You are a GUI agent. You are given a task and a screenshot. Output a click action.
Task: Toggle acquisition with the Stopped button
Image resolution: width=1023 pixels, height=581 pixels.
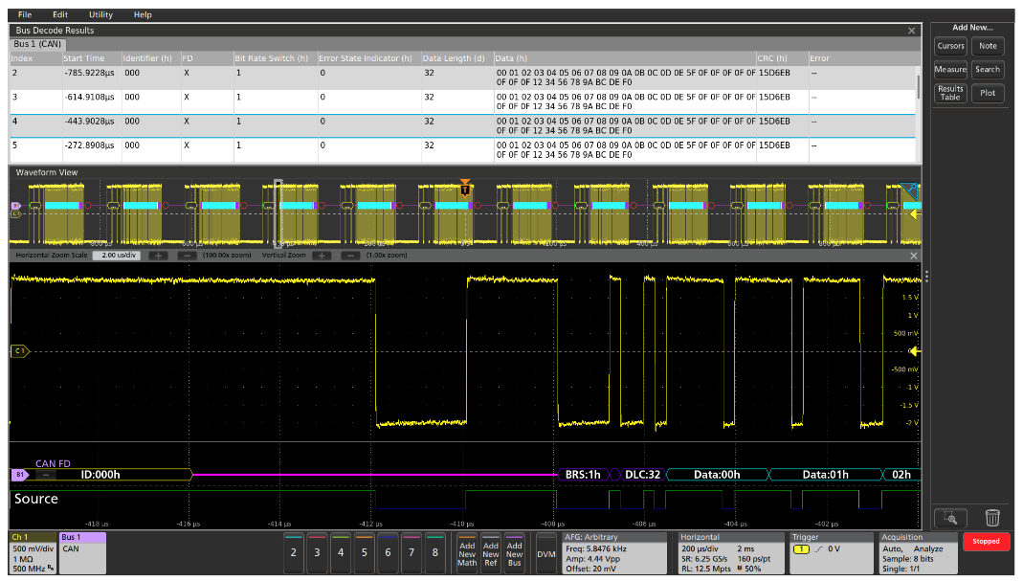[986, 541]
